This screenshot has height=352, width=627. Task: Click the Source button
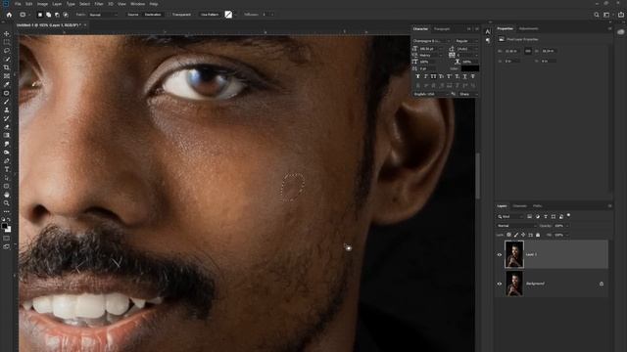pyautogui.click(x=133, y=15)
